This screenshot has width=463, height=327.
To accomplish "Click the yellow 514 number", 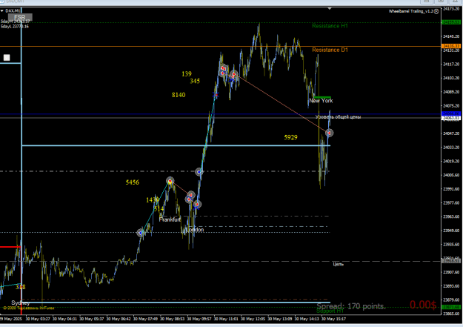I will 159,209.
